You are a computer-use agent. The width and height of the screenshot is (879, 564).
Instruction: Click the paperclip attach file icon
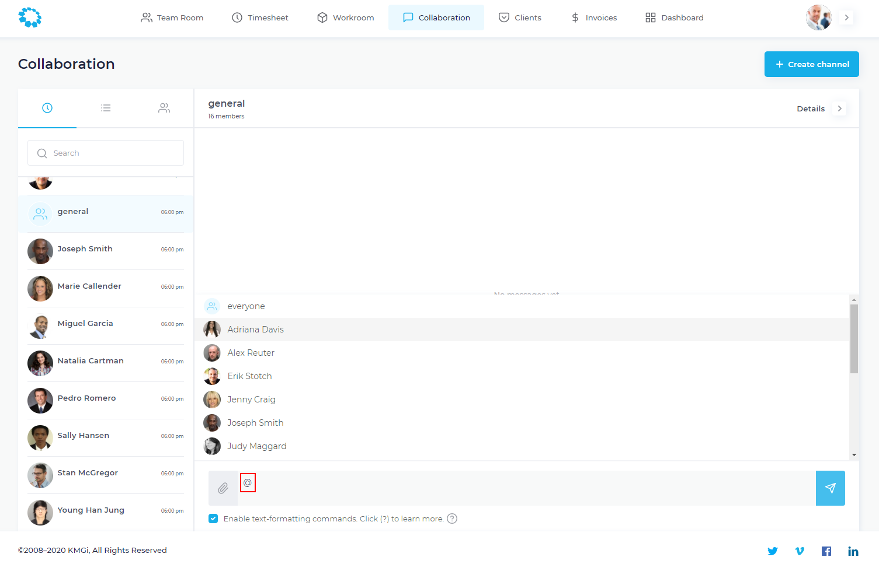[x=223, y=488]
